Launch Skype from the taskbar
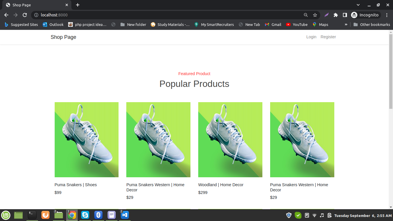 coord(85,215)
